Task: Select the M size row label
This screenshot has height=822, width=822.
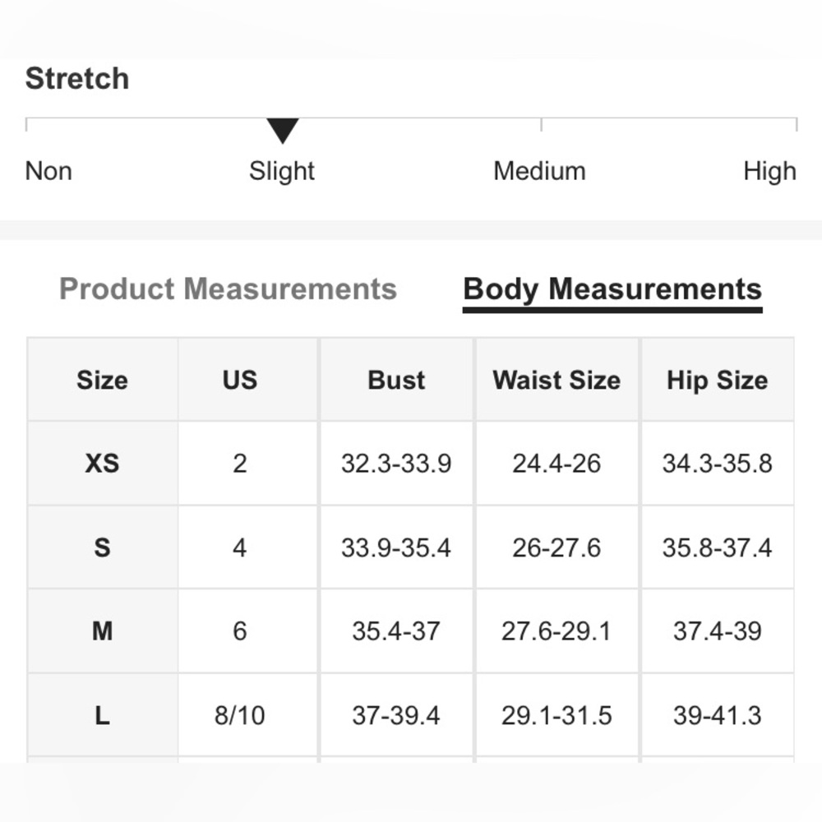Action: (102, 630)
